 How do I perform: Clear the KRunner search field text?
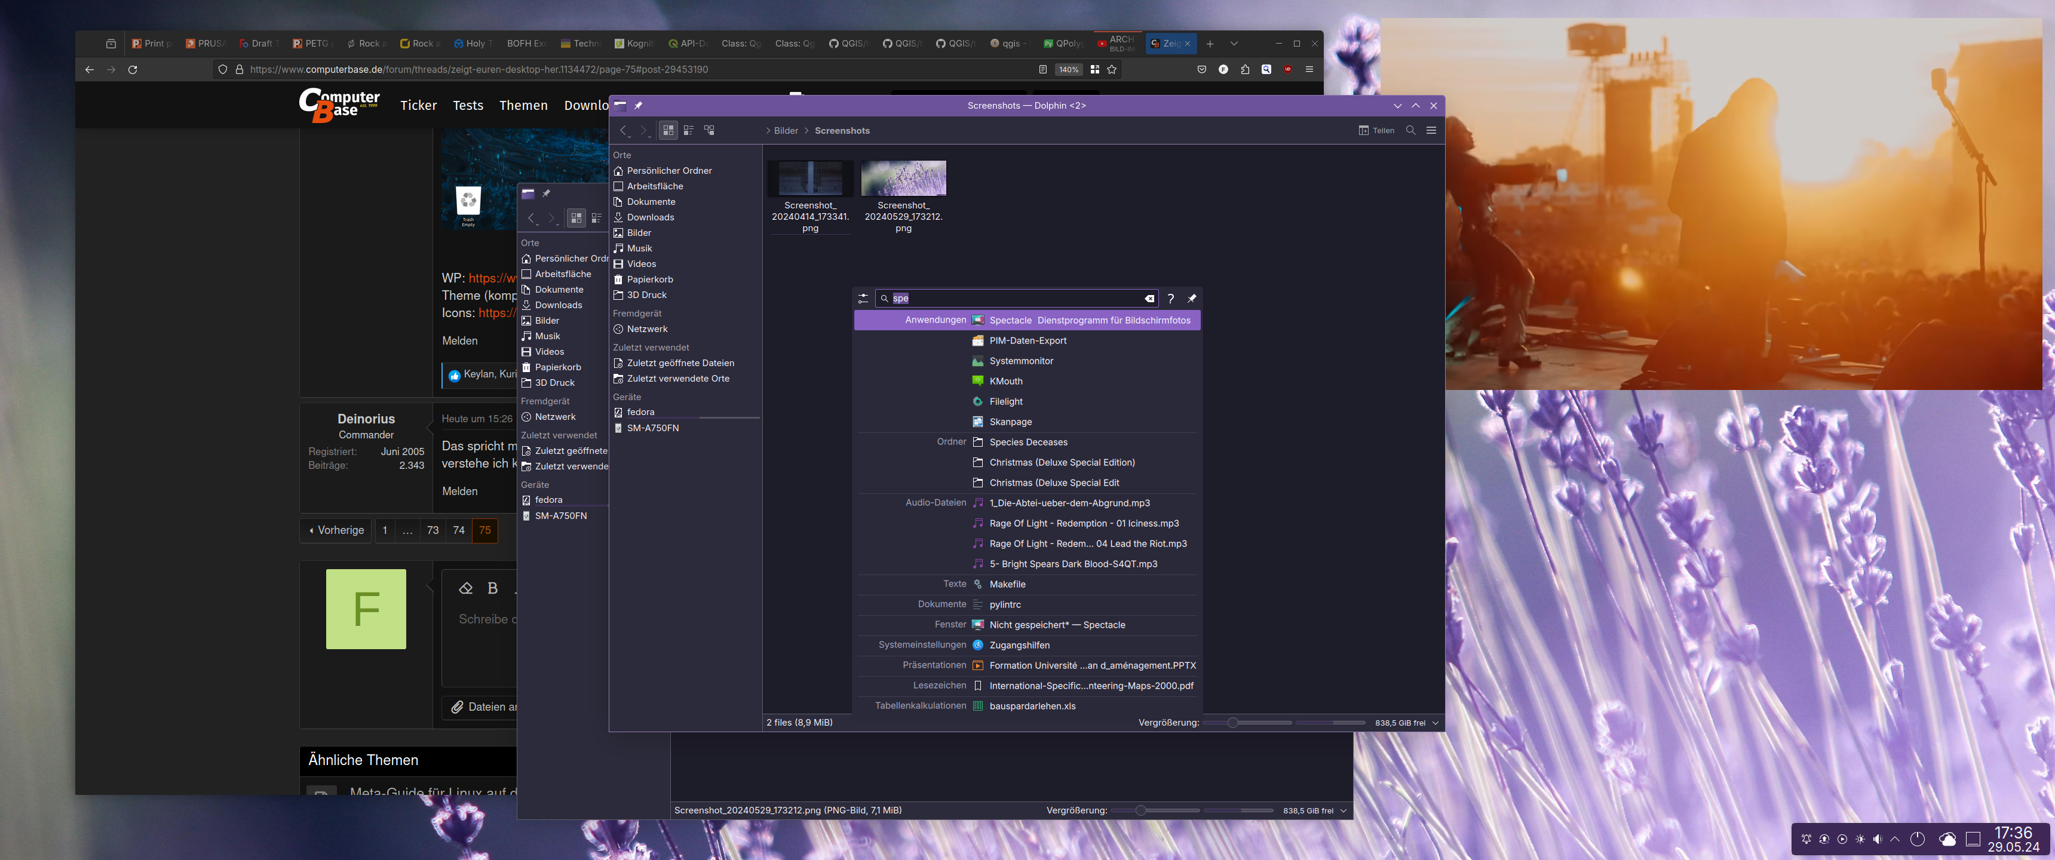tap(1149, 299)
